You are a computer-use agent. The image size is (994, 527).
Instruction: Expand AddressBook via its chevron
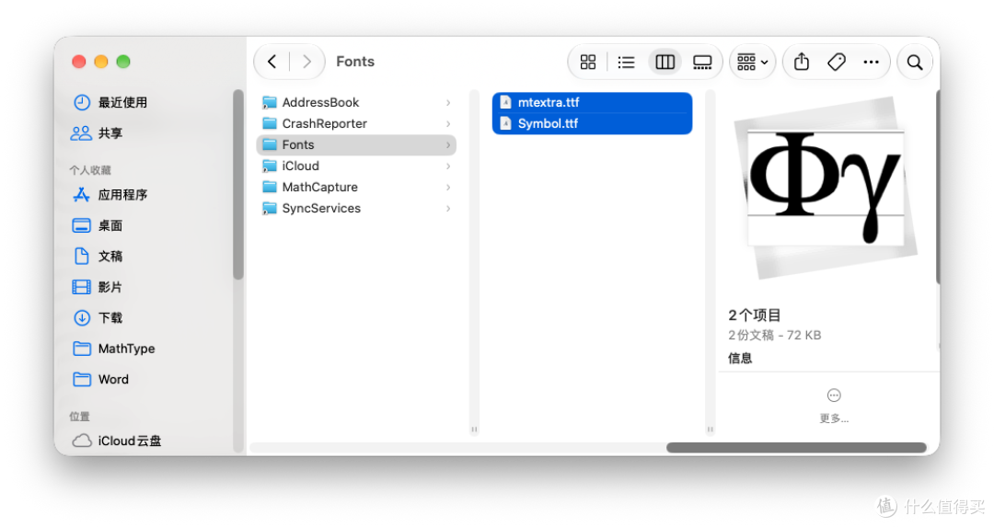click(448, 103)
